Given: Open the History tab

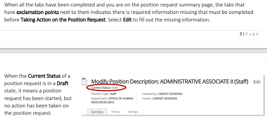Looking at the screenshot, I should (115, 112).
